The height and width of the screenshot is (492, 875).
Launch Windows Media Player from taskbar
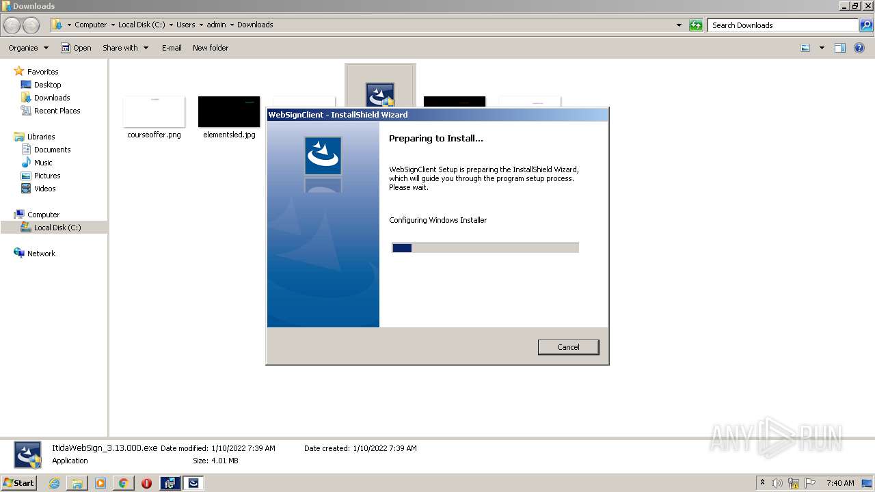tap(100, 483)
